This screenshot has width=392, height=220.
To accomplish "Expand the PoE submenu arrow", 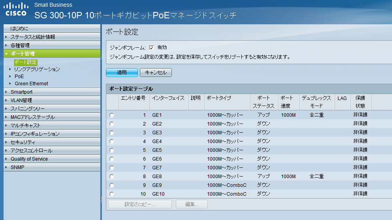I will (10, 77).
